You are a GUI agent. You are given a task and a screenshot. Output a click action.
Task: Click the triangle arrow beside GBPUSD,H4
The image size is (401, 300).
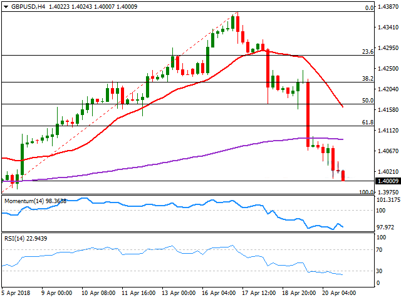pyautogui.click(x=4, y=6)
